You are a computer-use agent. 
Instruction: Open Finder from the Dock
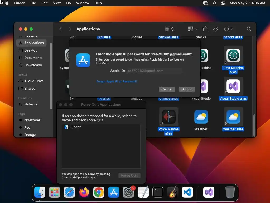pos(40,192)
